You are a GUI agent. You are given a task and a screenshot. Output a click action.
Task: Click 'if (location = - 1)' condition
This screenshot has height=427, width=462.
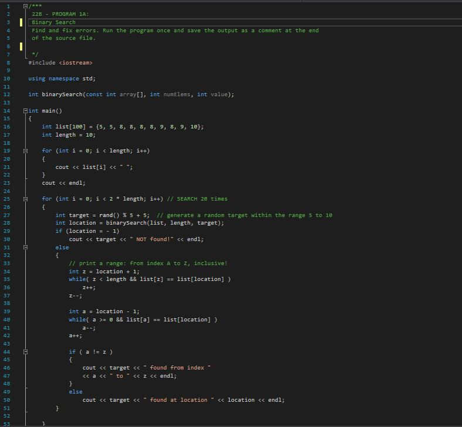[87, 231]
